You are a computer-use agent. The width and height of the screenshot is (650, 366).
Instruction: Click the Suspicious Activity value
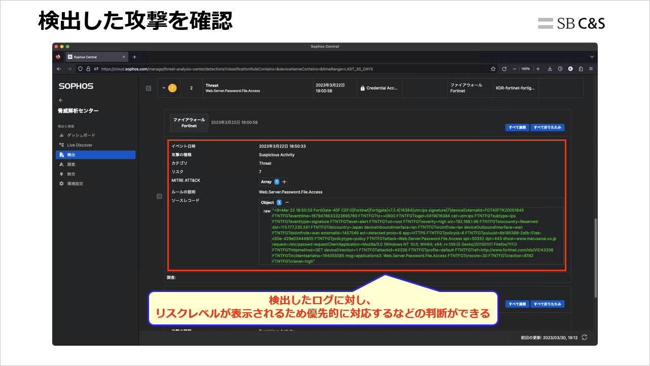pyautogui.click(x=277, y=155)
